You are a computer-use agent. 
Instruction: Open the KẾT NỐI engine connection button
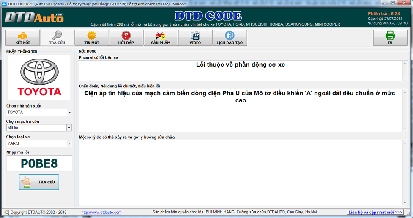click(23, 38)
